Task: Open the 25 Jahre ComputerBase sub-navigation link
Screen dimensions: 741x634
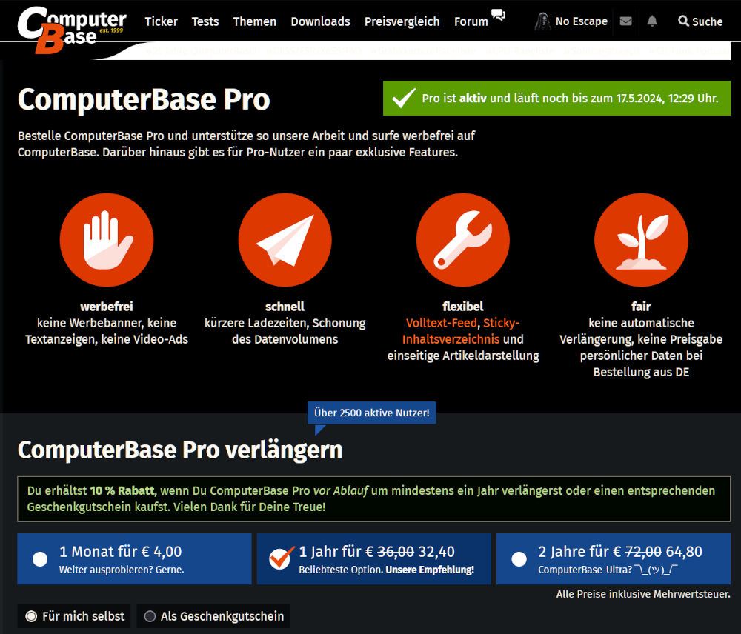Action: pyautogui.click(x=202, y=50)
